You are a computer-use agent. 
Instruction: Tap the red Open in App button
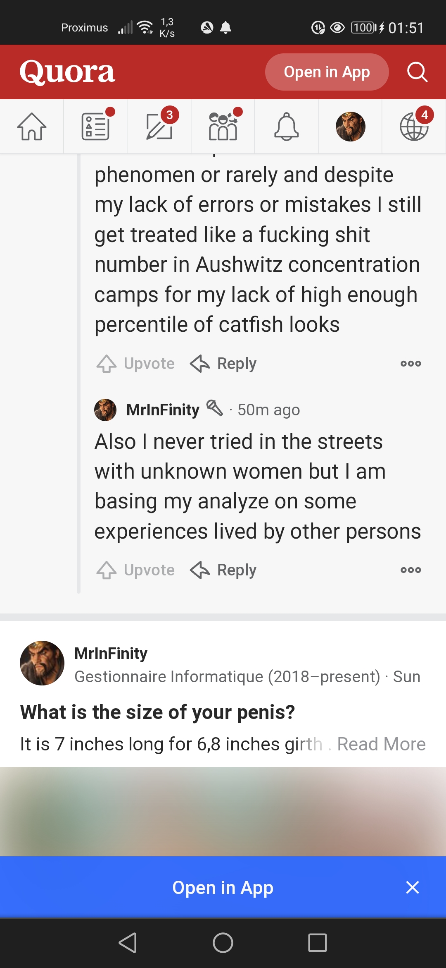click(x=327, y=72)
